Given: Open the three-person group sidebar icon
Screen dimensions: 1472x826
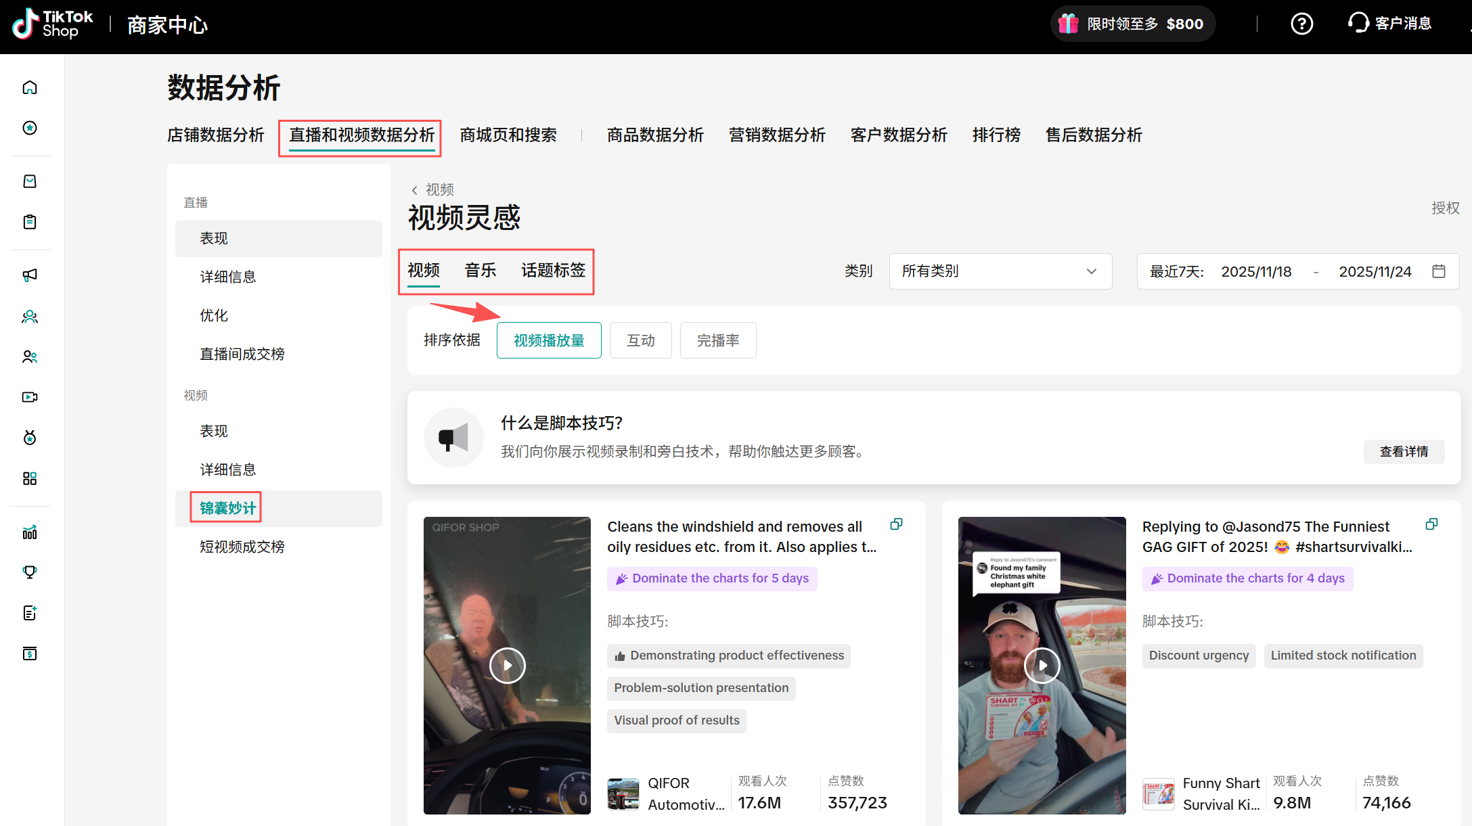Looking at the screenshot, I should pos(30,316).
